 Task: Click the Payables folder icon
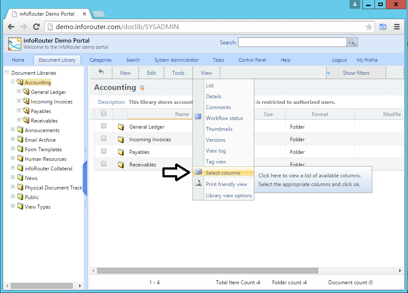[121, 152]
